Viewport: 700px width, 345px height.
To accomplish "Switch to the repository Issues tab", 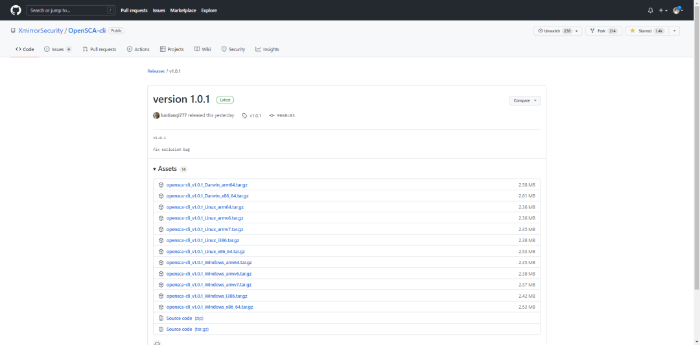I will tap(58, 49).
